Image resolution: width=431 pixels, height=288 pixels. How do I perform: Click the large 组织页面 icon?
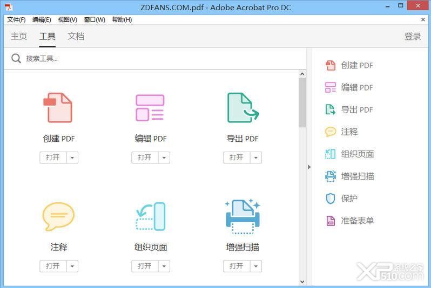point(151,216)
